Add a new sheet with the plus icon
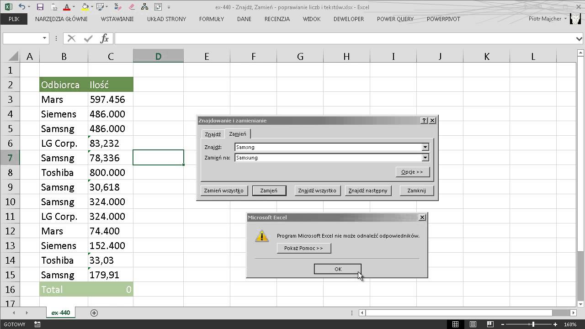 pyautogui.click(x=94, y=313)
